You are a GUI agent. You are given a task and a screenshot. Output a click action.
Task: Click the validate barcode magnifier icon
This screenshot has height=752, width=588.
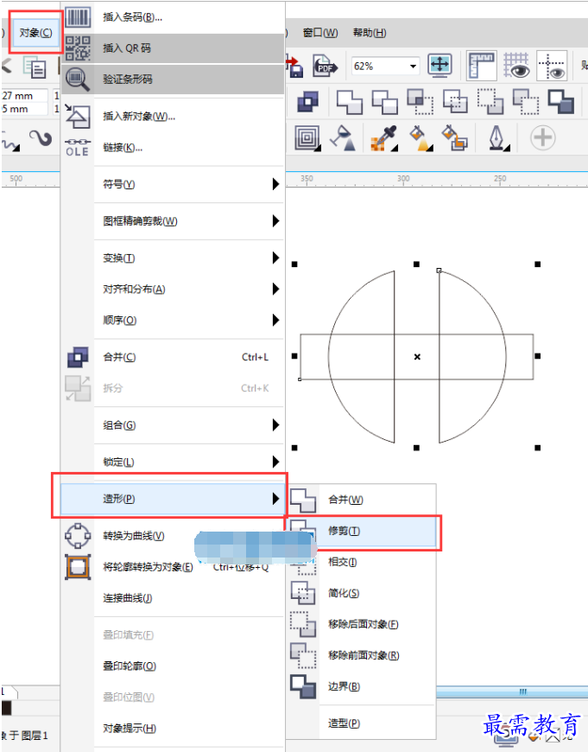point(78,80)
